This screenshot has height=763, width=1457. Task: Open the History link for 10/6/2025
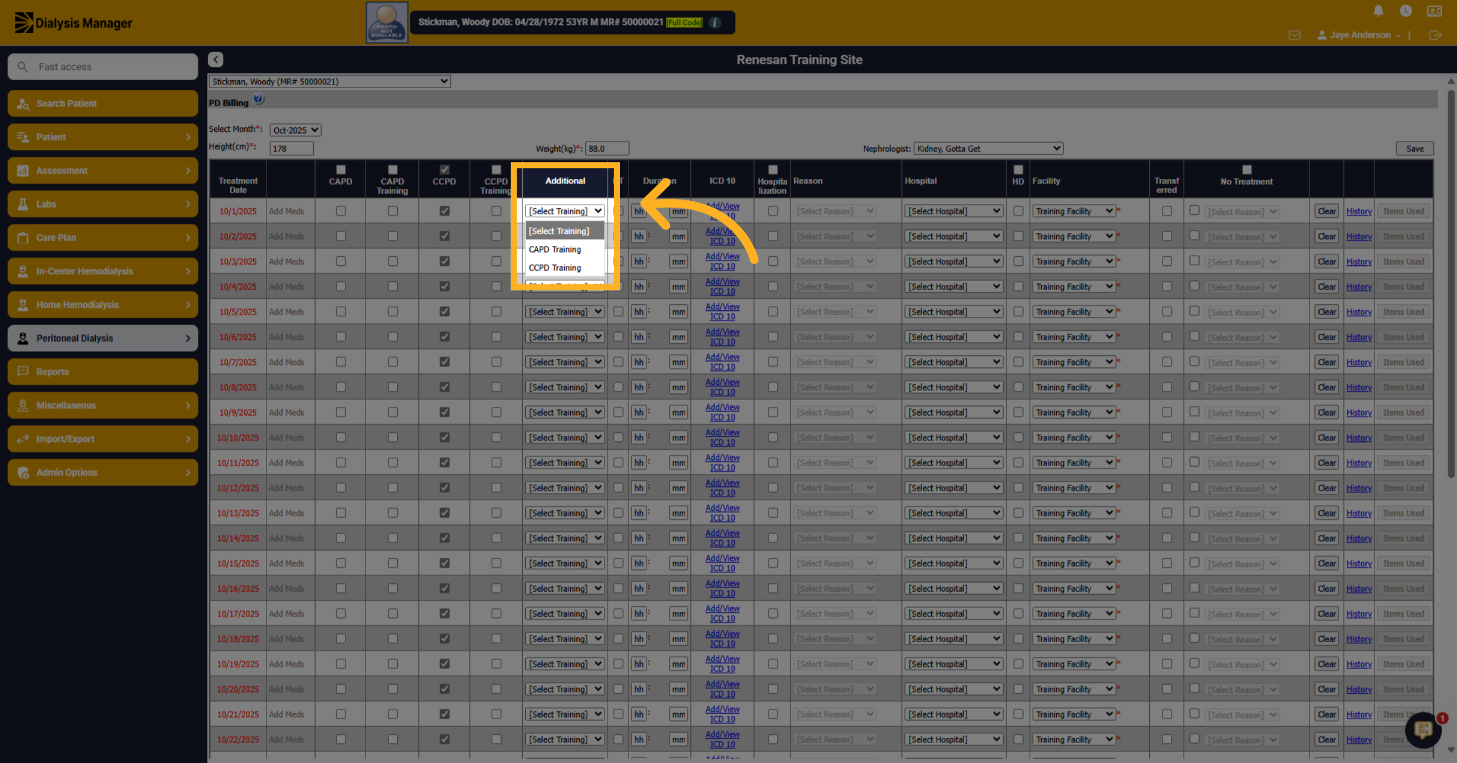(x=1359, y=337)
